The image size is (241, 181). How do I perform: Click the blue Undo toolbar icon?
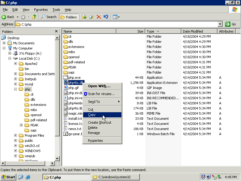[x=106, y=17]
